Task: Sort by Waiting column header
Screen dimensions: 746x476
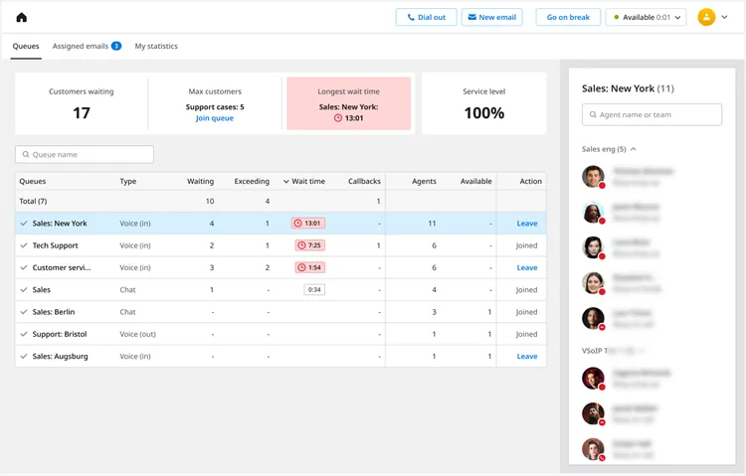Action: (x=200, y=181)
